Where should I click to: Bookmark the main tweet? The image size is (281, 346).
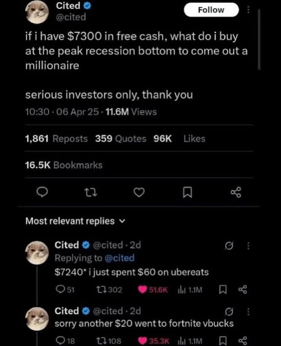pyautogui.click(x=188, y=192)
